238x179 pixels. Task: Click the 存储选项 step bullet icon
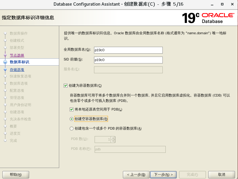(5, 69)
